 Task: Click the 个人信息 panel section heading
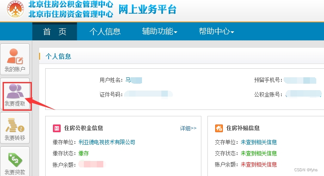click(x=58, y=56)
